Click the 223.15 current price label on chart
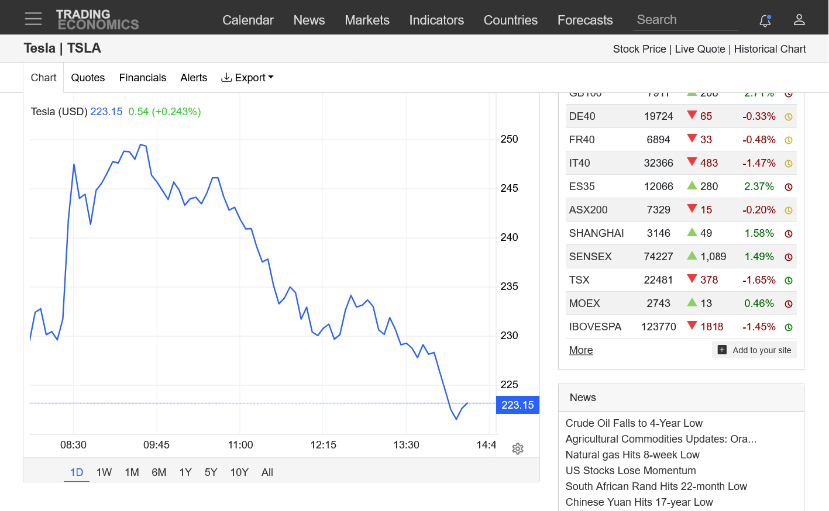This screenshot has width=829, height=511. 518,405
